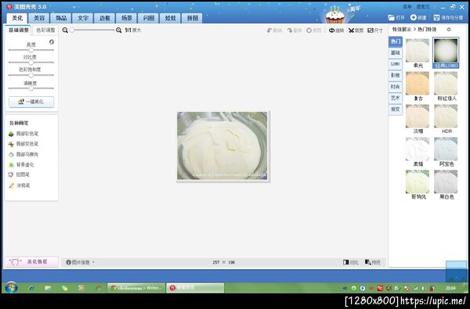Click the zoom level slider handle
The height and width of the screenshot is (309, 470).
point(72,30)
